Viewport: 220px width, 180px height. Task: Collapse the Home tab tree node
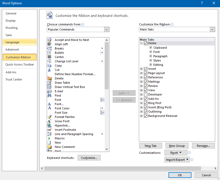point(141,43)
